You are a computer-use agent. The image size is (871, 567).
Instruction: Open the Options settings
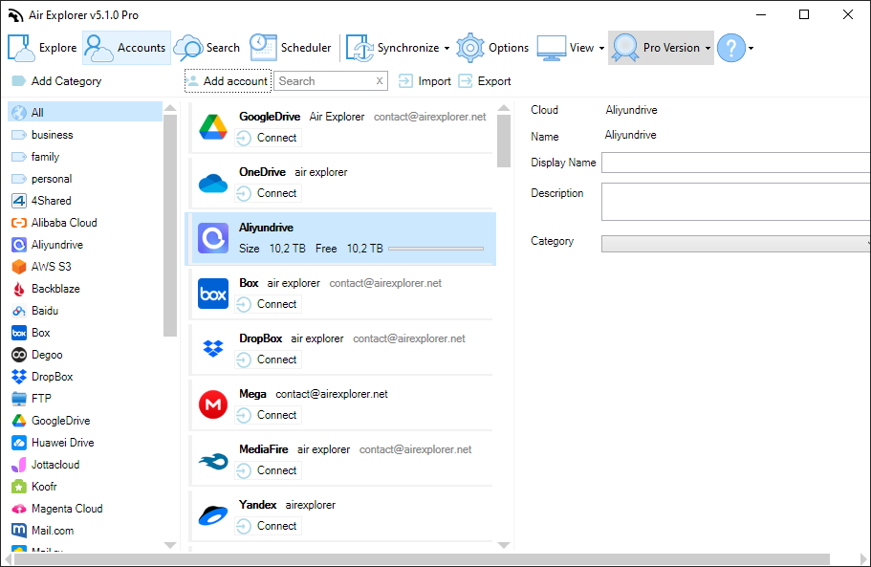pos(492,48)
